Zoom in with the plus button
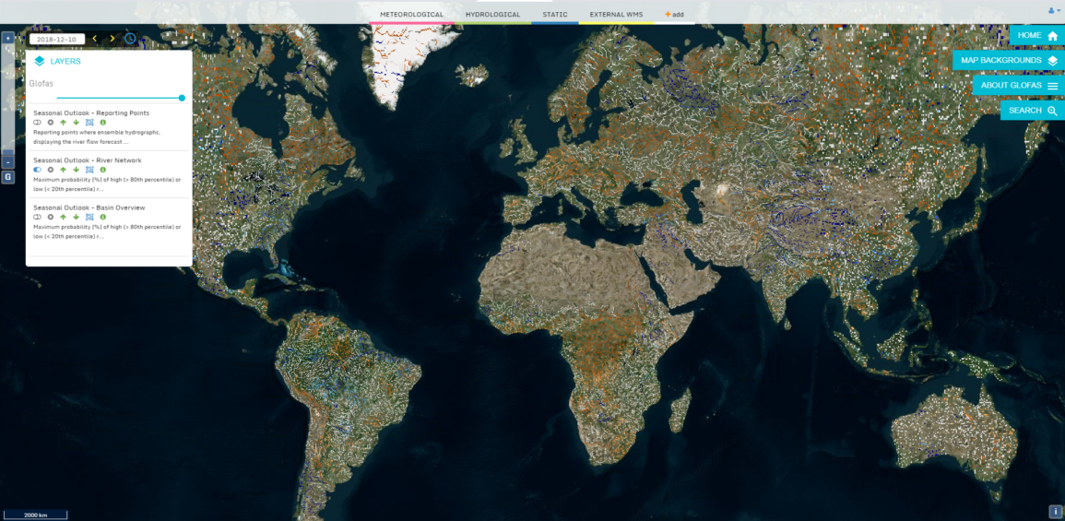The width and height of the screenshot is (1065, 521). click(7, 39)
